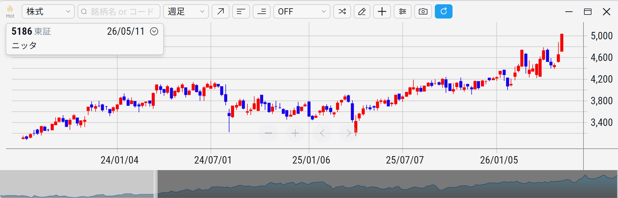The height and width of the screenshot is (198, 618).
Task: Zoom out chart with minus button
Action: [x=268, y=133]
